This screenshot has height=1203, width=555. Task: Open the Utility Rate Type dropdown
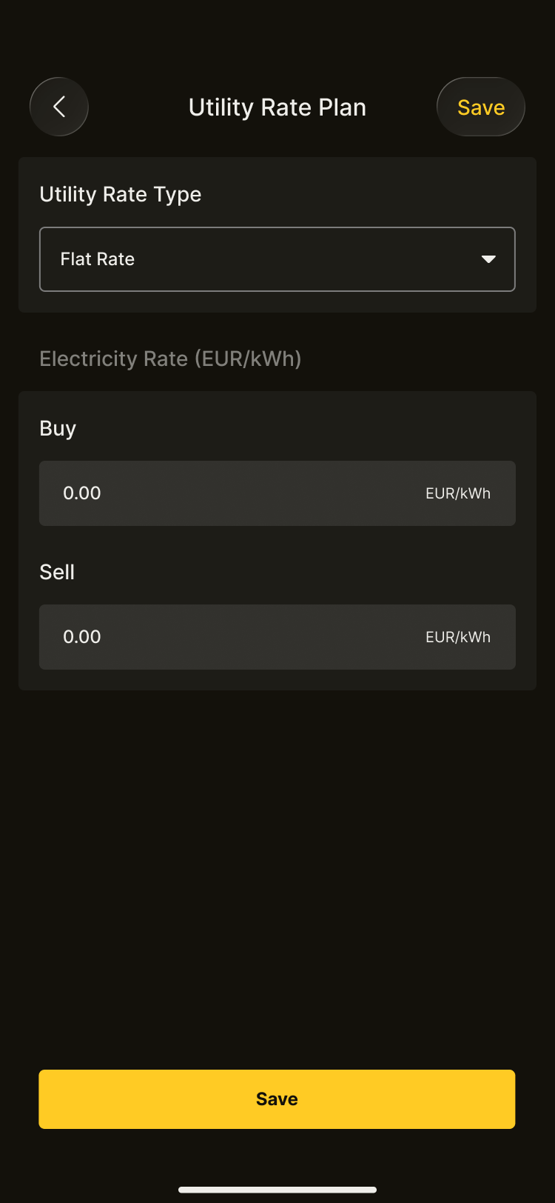click(x=277, y=259)
